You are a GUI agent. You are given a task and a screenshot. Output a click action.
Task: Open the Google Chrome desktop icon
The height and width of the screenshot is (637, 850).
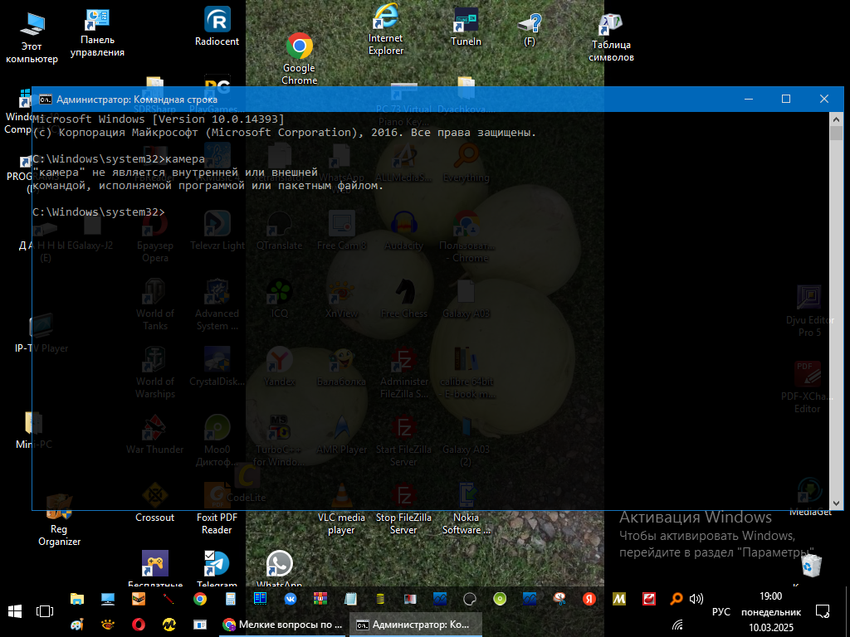tap(299, 59)
